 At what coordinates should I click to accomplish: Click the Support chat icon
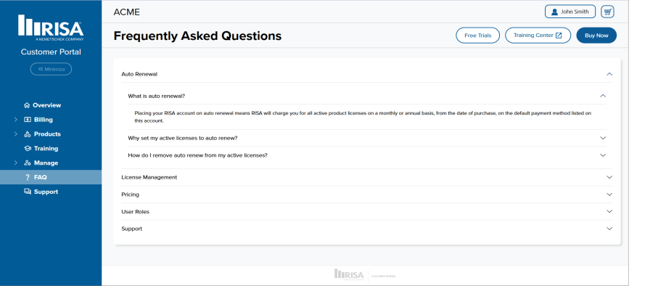point(28,192)
